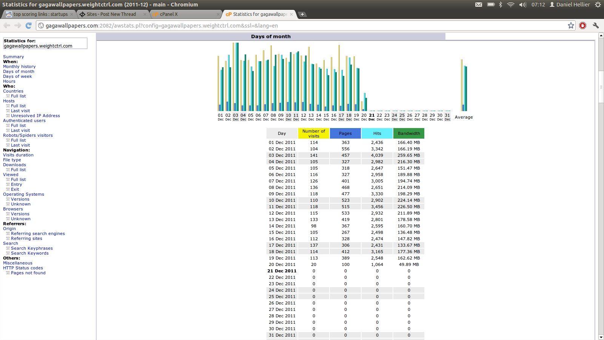Open the HTTP Status codes link
Image resolution: width=604 pixels, height=340 pixels.
click(x=23, y=268)
